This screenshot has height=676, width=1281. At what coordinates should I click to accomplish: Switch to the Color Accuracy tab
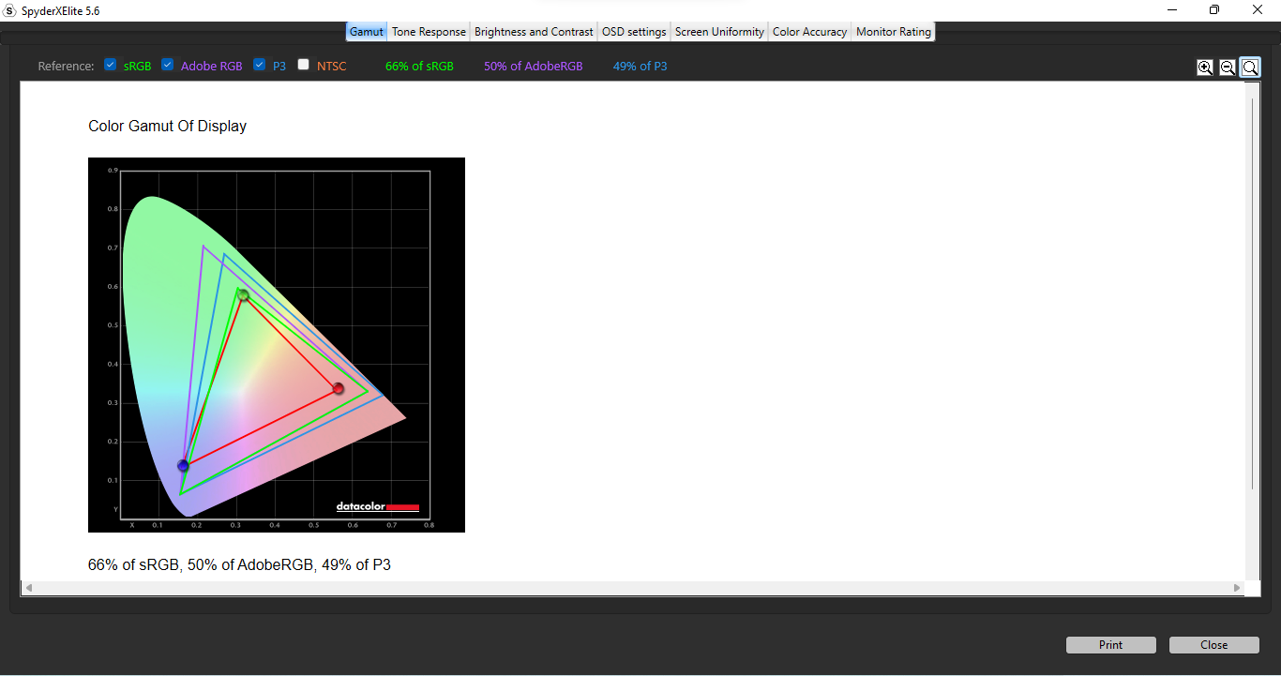point(809,32)
